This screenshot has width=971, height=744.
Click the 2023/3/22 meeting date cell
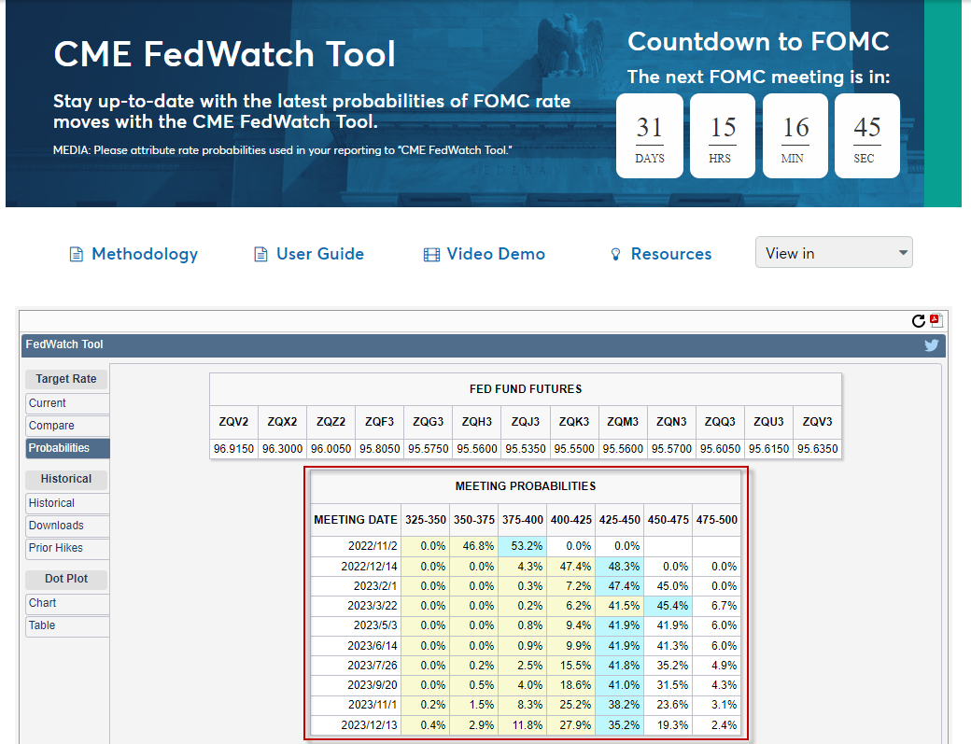click(356, 606)
